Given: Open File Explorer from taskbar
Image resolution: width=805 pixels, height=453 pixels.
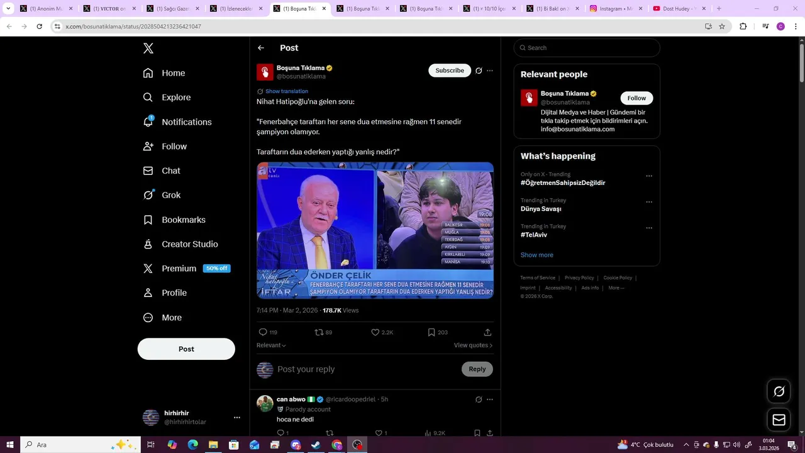Looking at the screenshot, I should [x=213, y=445].
